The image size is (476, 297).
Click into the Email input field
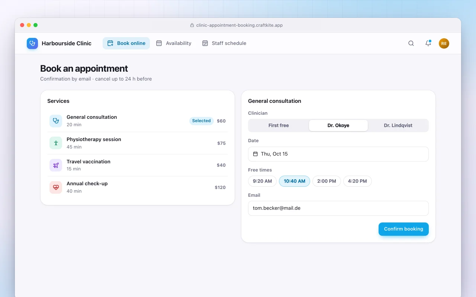(338, 208)
